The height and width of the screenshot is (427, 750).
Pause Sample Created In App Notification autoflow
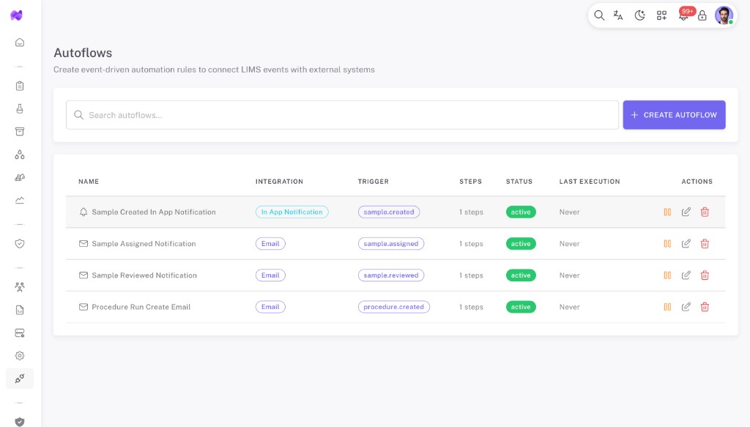pos(667,212)
